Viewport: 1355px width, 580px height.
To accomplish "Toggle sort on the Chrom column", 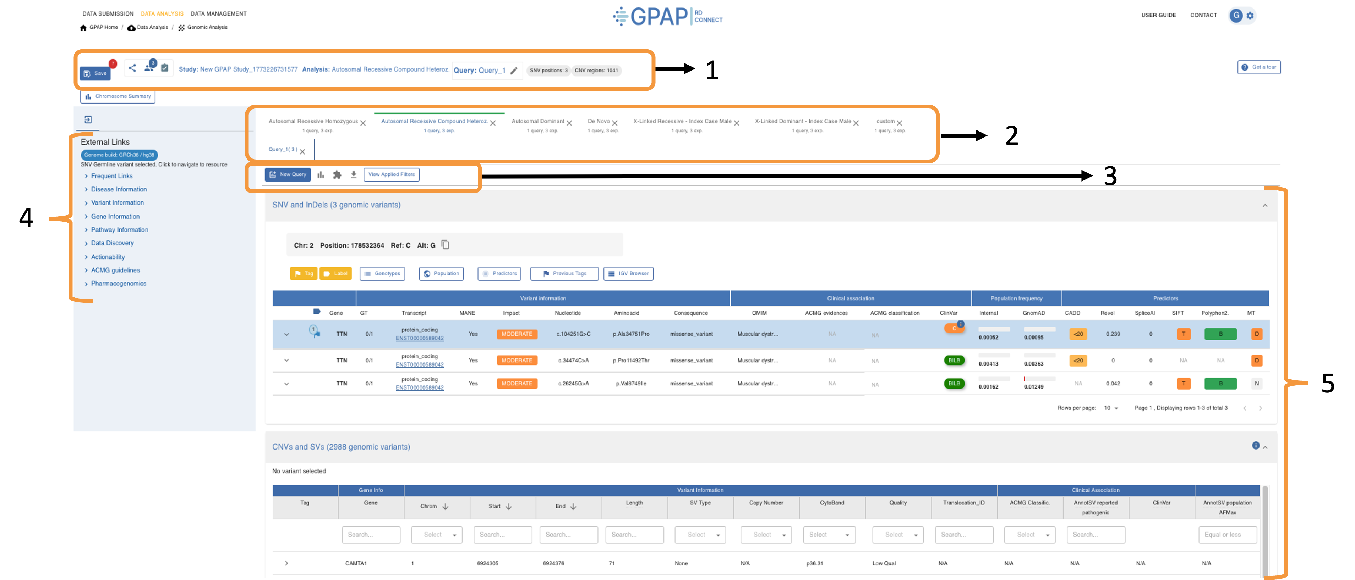I will coord(445,507).
